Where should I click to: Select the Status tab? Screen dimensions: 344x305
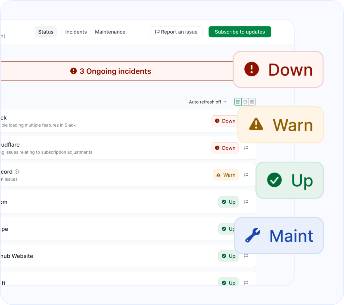click(x=46, y=32)
